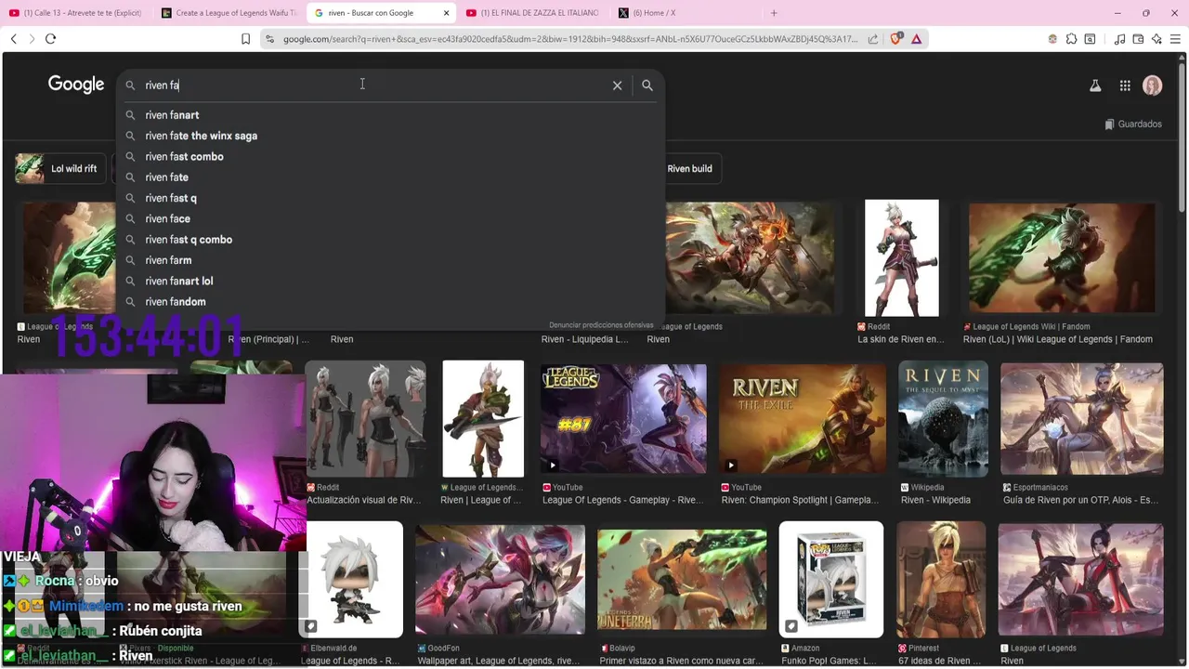Click 'Riven - Liquipedia L...' result title
This screenshot has width=1189, height=669.
click(x=584, y=339)
